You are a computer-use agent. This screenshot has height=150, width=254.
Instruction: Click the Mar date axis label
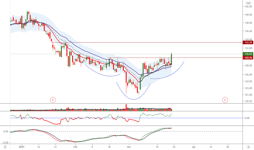click(x=129, y=147)
